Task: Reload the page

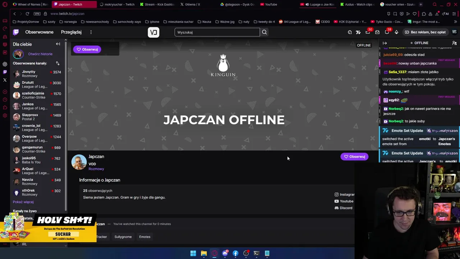Action: point(27,14)
